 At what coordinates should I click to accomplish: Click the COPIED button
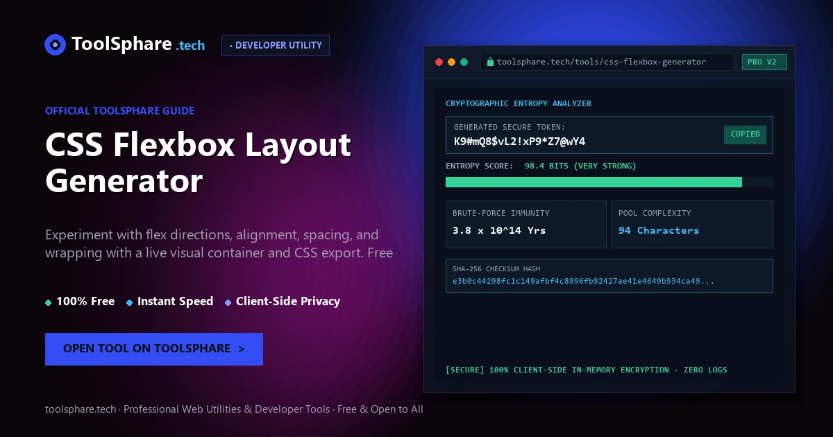(745, 135)
